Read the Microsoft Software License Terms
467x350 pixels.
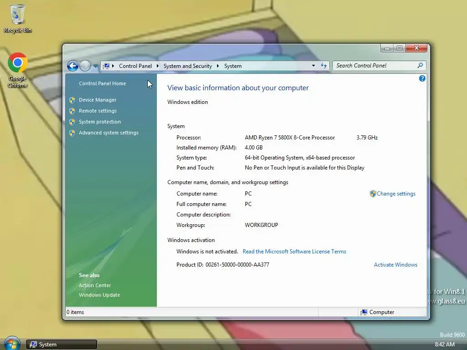pos(294,252)
